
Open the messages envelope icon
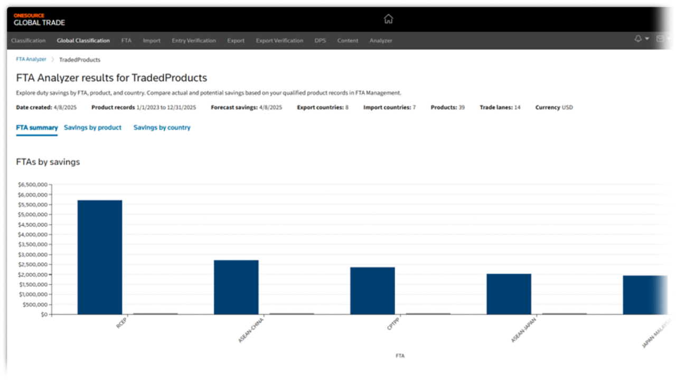point(660,39)
